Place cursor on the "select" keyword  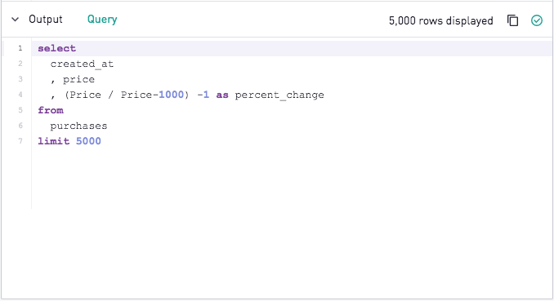tap(57, 48)
